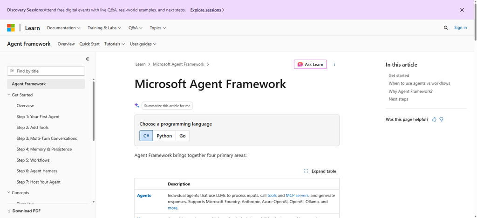The image size is (477, 218).
Task: Click the Description table header
Action: 179,184
